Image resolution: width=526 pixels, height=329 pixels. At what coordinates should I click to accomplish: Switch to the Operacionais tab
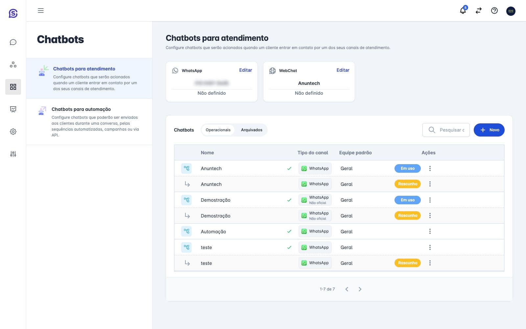click(218, 130)
